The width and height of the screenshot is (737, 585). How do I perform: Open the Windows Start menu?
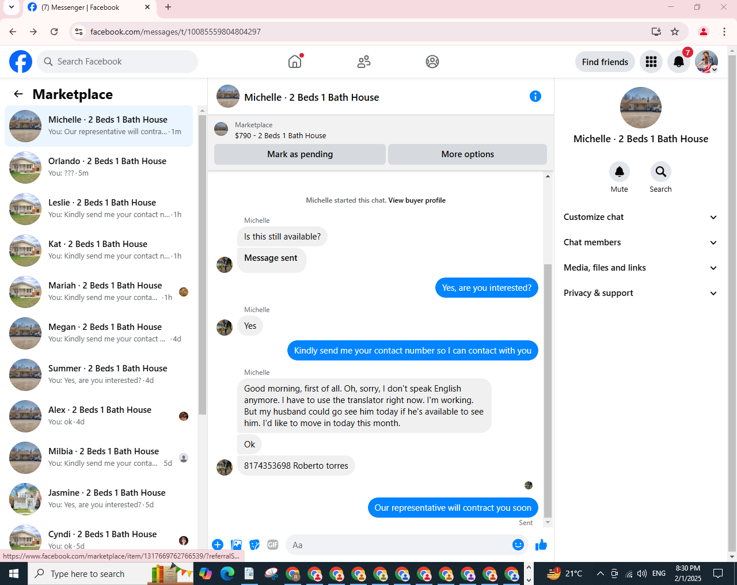(x=14, y=573)
